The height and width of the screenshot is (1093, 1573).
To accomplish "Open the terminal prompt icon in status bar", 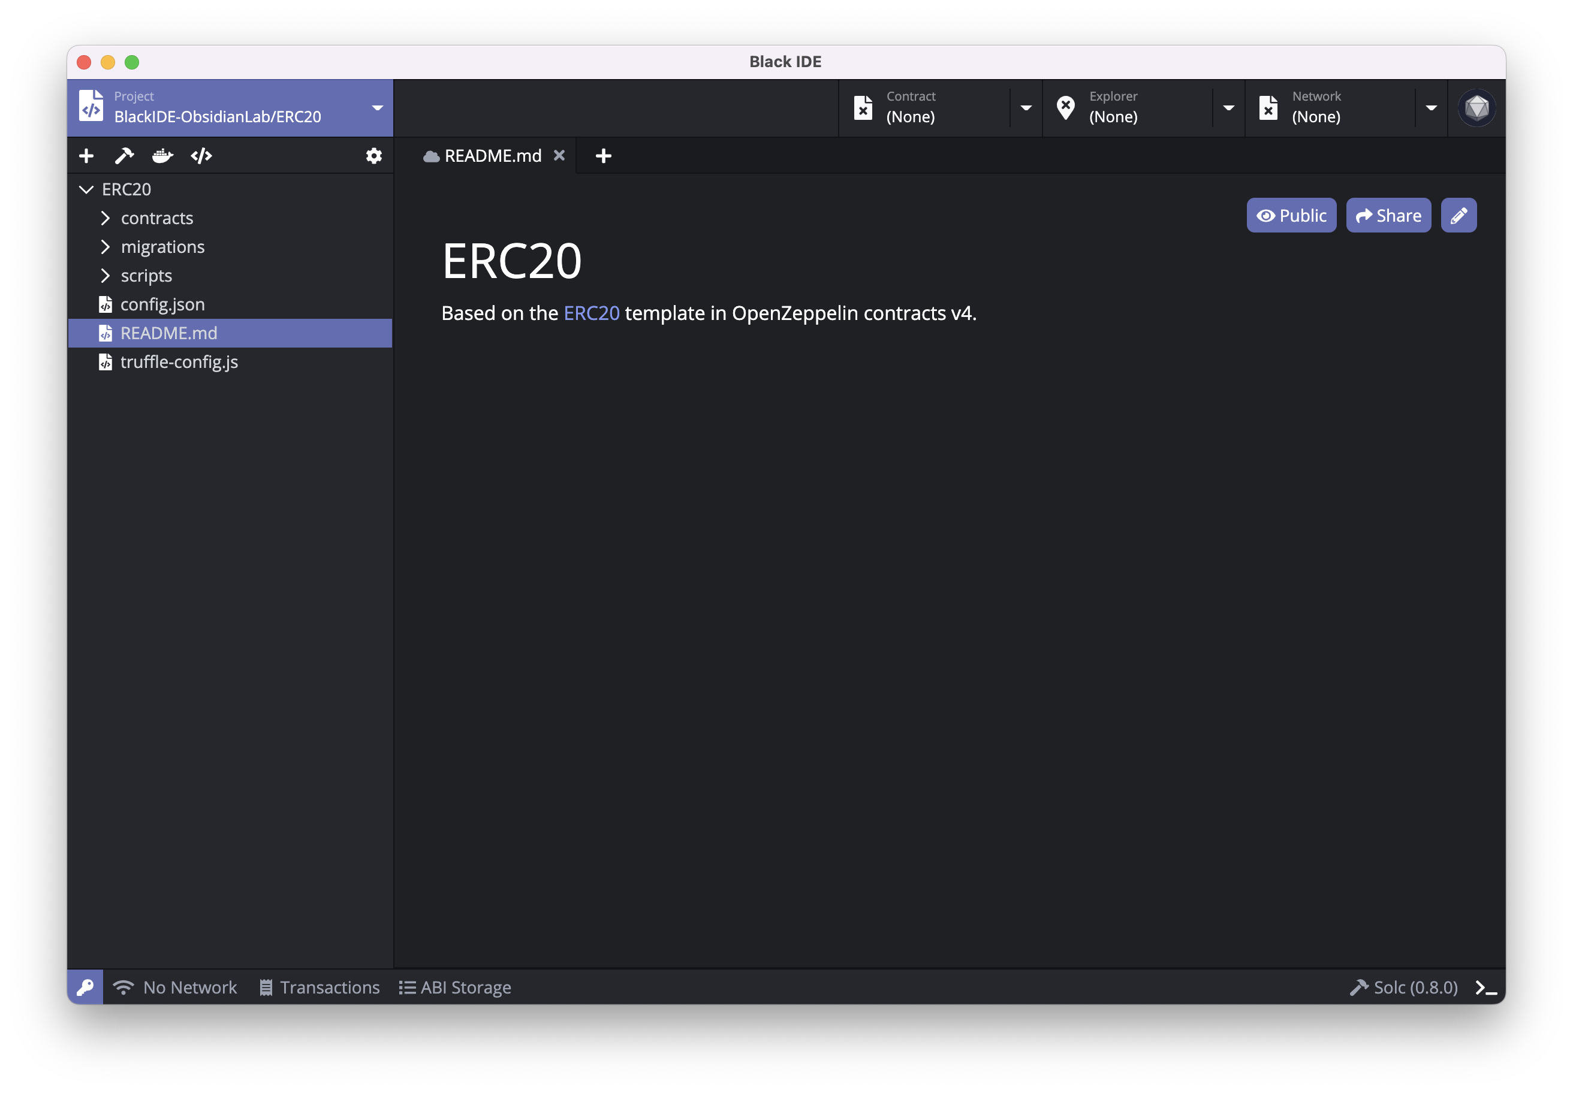I will [1485, 988].
